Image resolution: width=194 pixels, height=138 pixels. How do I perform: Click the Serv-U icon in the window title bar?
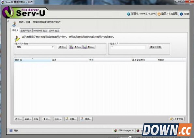point(3,2)
